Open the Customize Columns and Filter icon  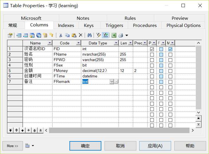coord(98,35)
